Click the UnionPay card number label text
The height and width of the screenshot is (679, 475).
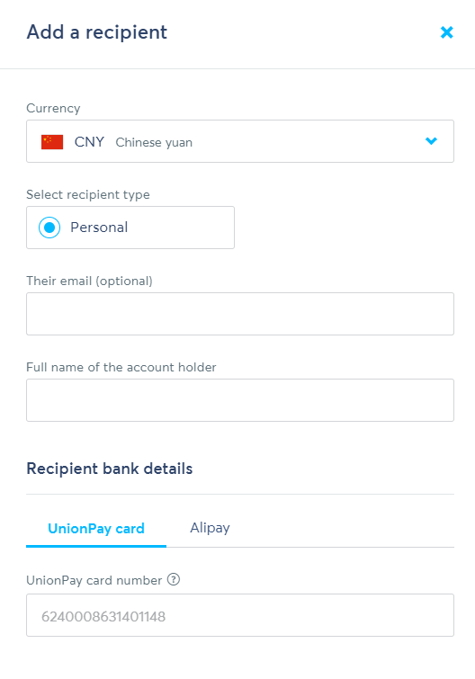(94, 580)
